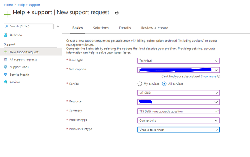The image size is (250, 157).
Task: Open Support Plans in sidebar
Action: [x=19, y=67]
